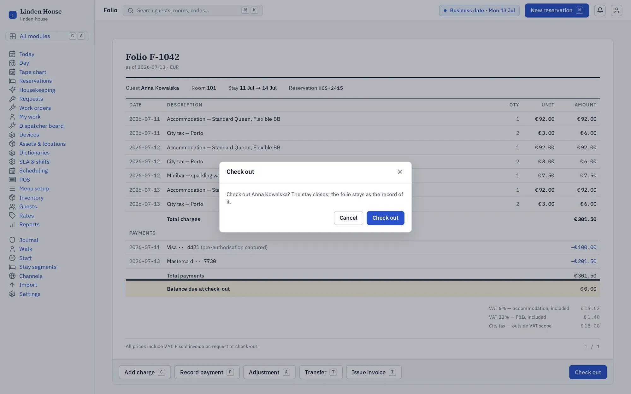Click the Requests wrench icon

12,99
